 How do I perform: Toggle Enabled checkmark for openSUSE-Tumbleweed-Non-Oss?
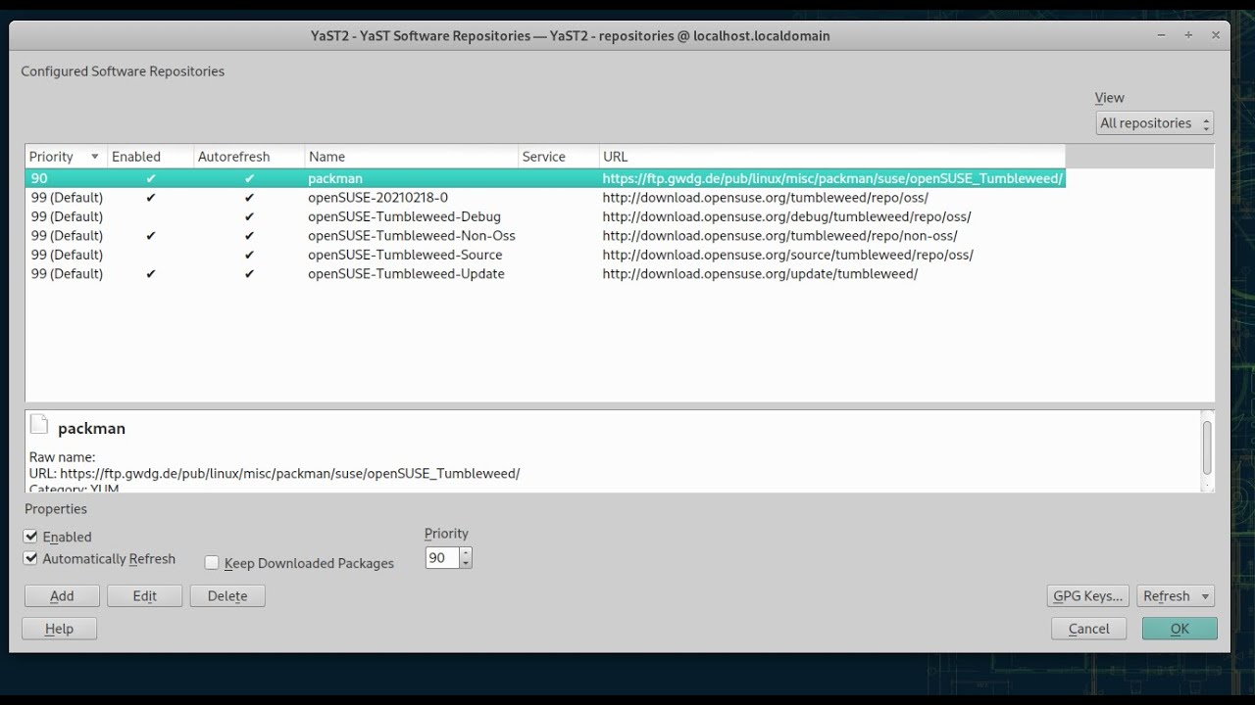coord(150,235)
